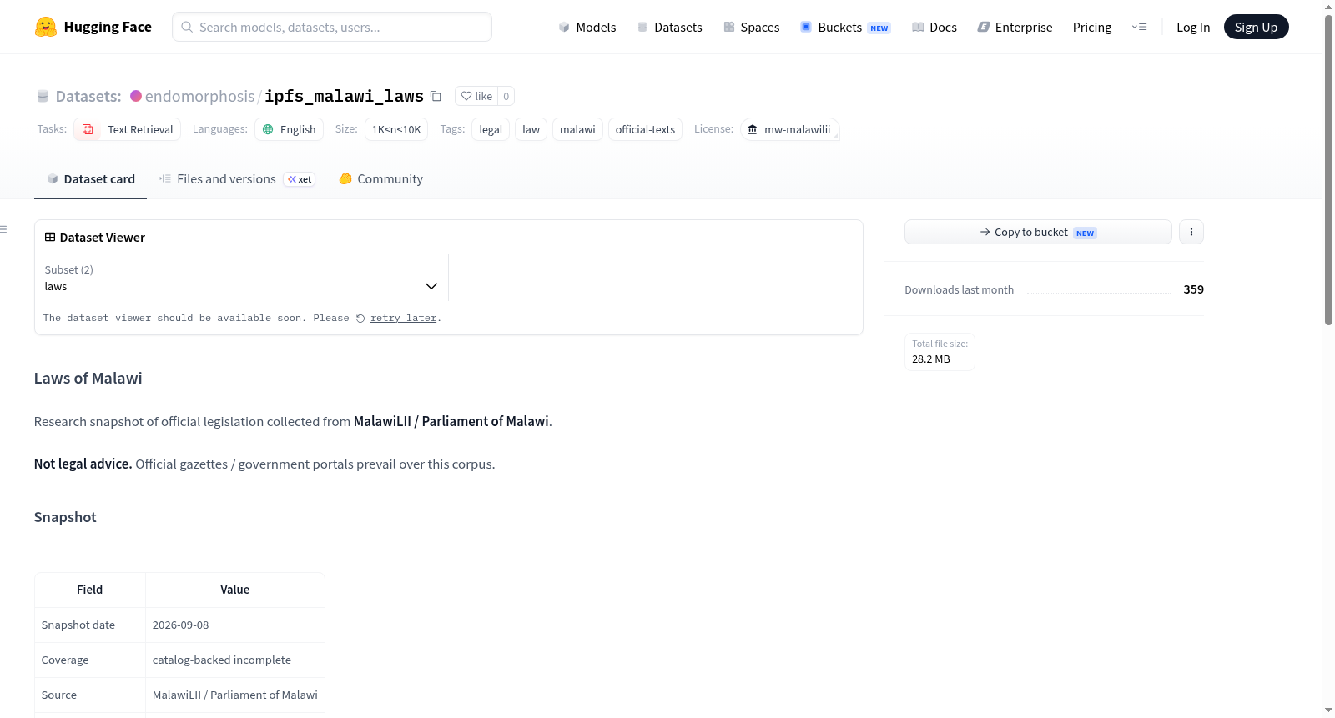Select the 1K<n<10K size tag
The image size is (1335, 718).
396,129
